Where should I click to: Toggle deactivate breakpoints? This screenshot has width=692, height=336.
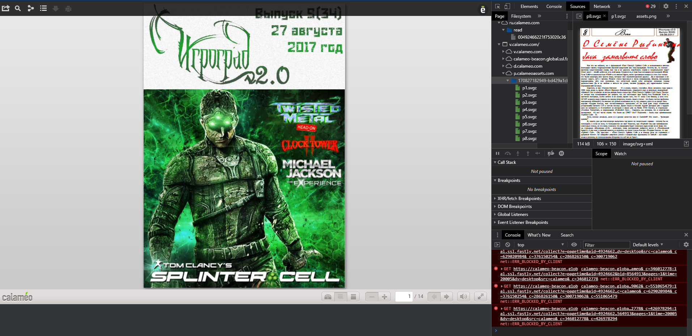(x=551, y=153)
